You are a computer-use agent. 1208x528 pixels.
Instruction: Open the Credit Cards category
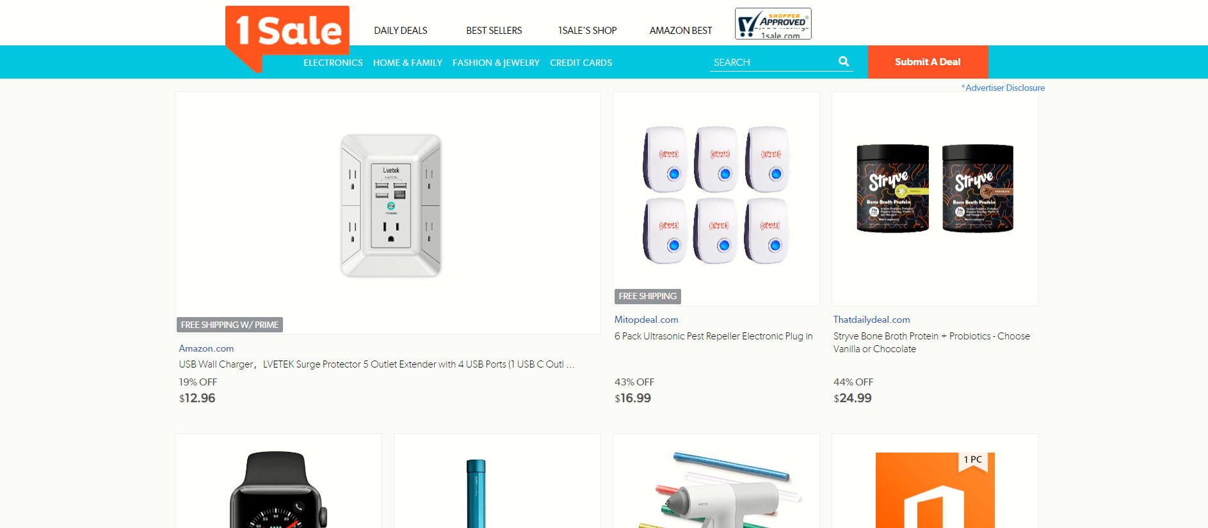[581, 63]
